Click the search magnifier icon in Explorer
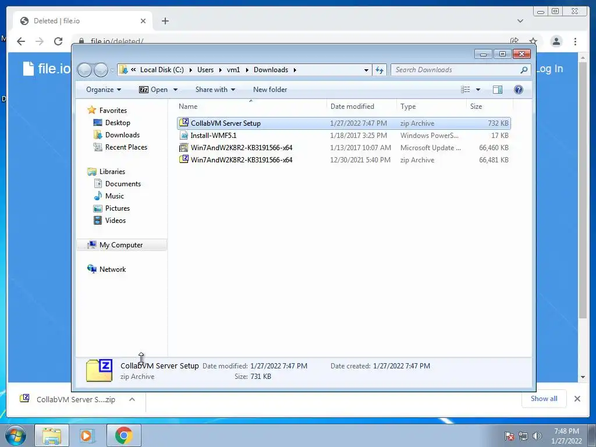The image size is (596, 447). (524, 70)
